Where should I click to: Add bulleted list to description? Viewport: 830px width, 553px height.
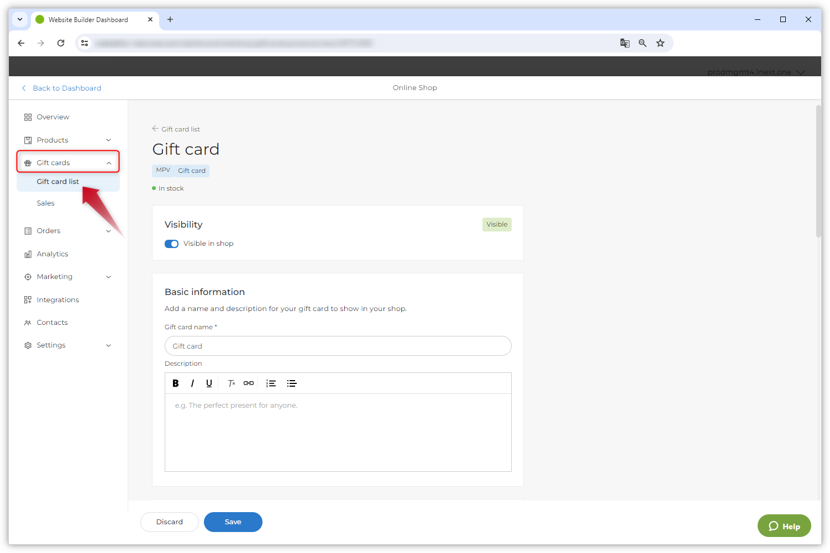click(292, 383)
